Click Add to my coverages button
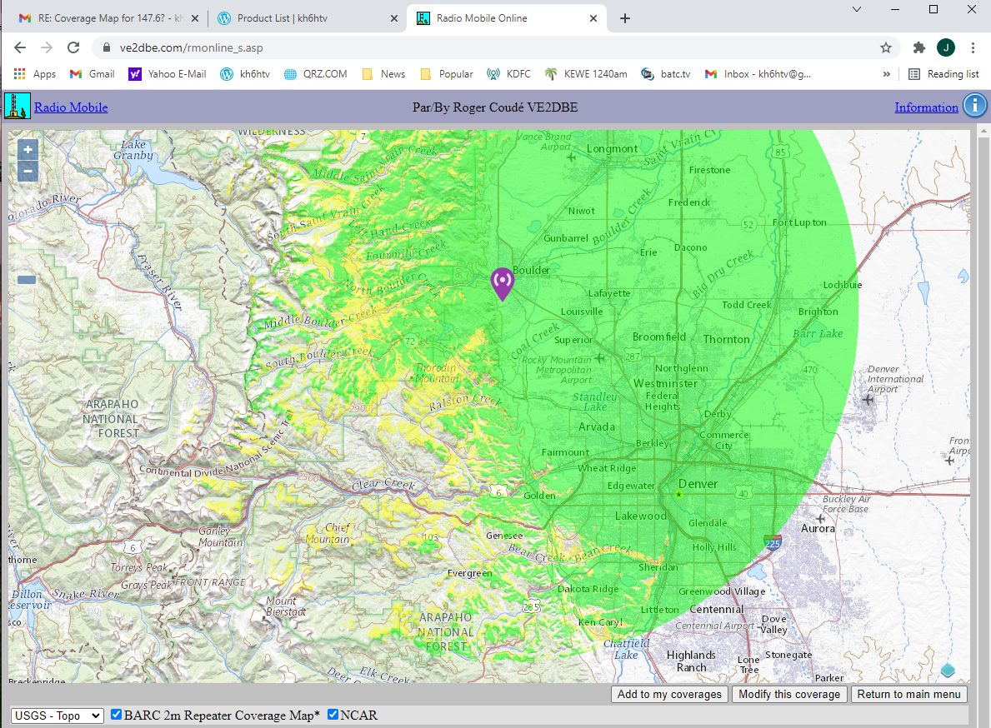 point(669,694)
